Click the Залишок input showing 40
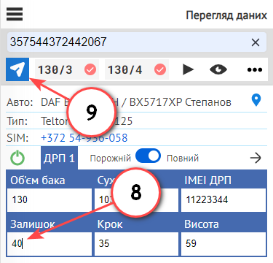The width and height of the screenshot is (273, 263). (x=50, y=243)
